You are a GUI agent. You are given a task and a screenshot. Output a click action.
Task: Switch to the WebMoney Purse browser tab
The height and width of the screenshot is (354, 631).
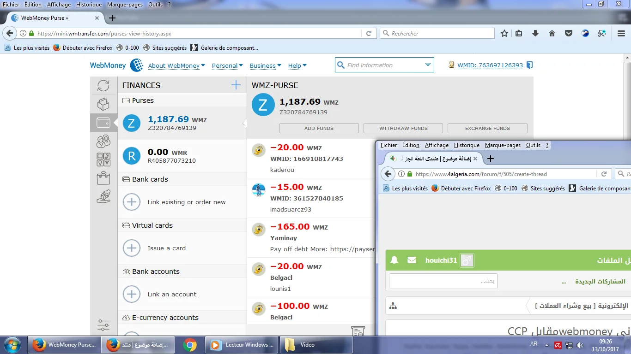tap(51, 18)
